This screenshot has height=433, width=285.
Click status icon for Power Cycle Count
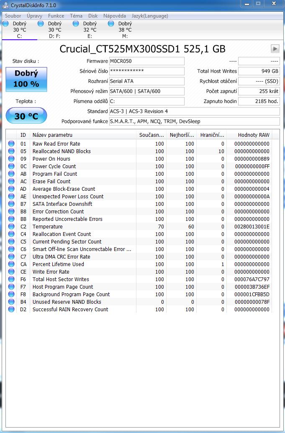tap(11, 166)
